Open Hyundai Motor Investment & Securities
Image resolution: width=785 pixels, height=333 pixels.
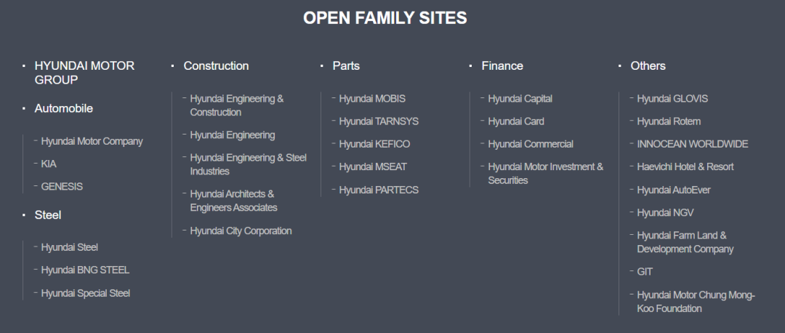(546, 173)
